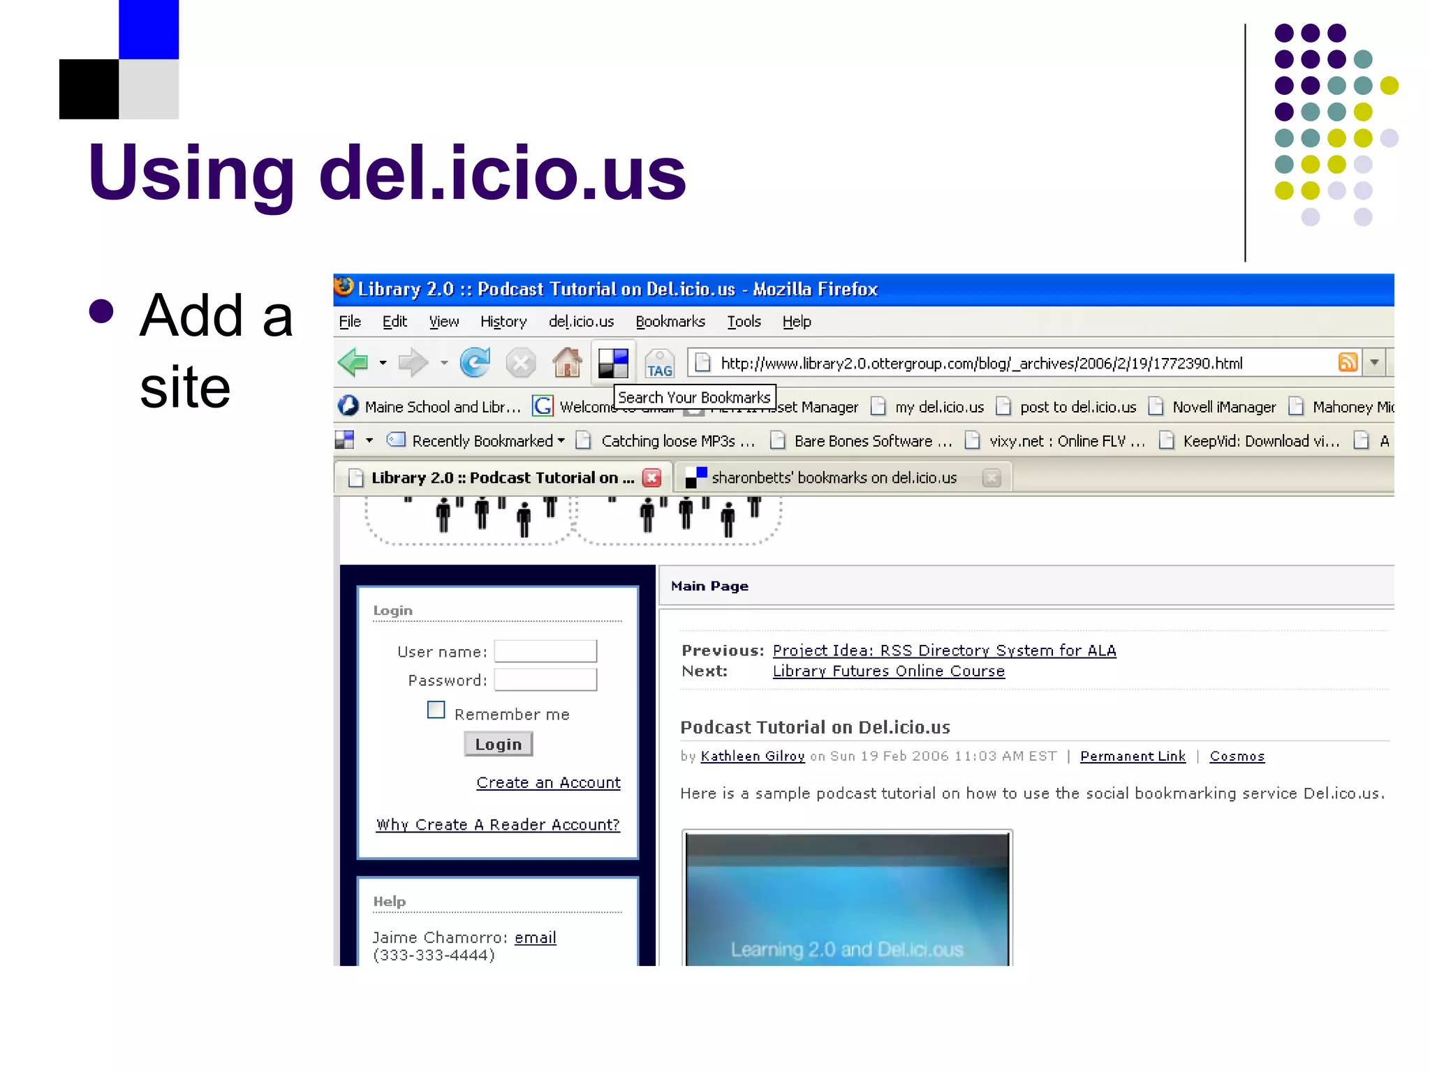Click the Forward arrow button
The image size is (1430, 1072).
(413, 362)
